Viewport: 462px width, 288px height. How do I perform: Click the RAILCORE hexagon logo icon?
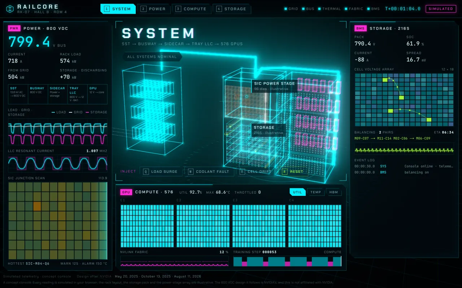[10, 9]
